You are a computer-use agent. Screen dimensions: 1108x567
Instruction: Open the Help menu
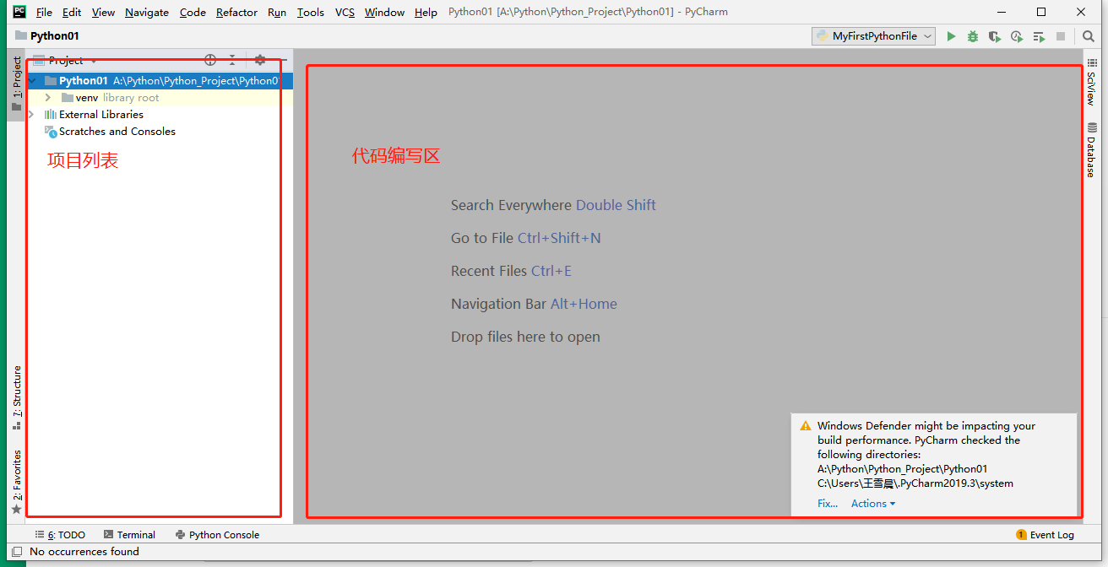[x=426, y=12]
